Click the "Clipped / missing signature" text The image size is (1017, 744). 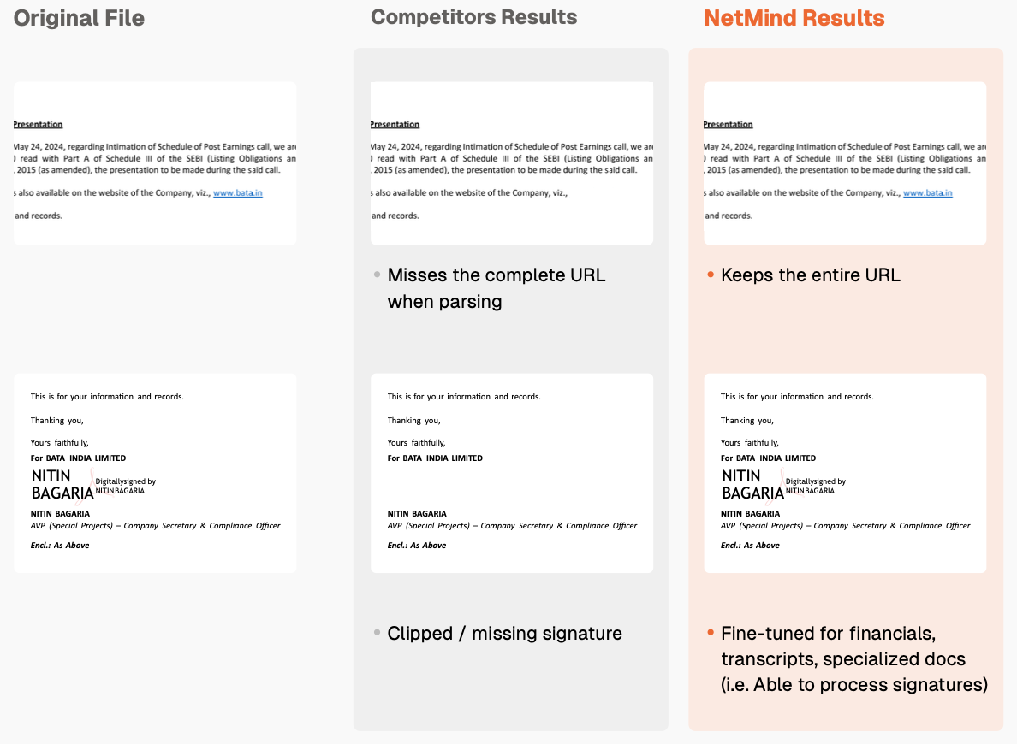click(504, 634)
